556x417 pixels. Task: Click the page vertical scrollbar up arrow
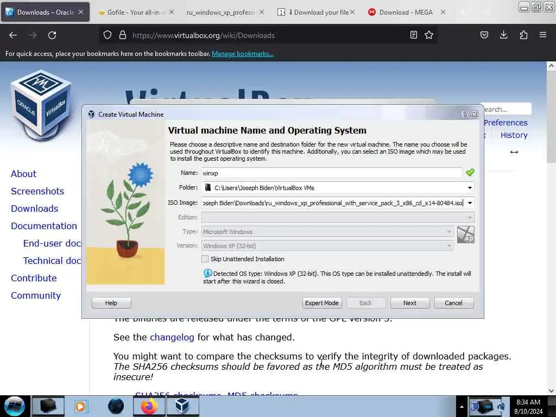tap(551, 66)
